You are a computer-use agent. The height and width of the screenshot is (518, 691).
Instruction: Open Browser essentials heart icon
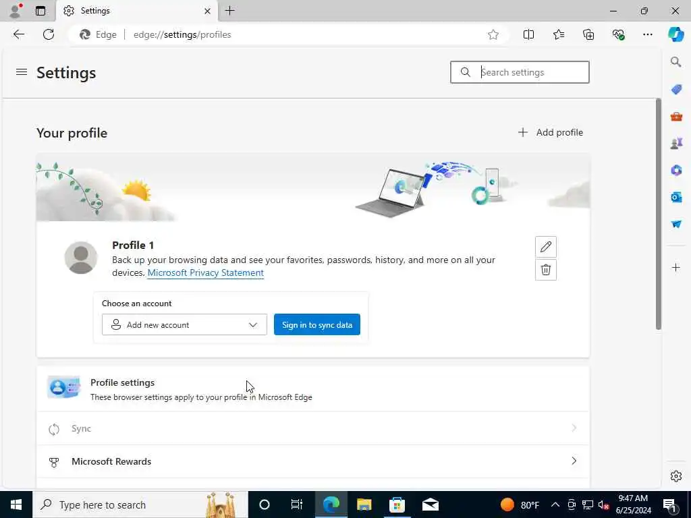(618, 34)
